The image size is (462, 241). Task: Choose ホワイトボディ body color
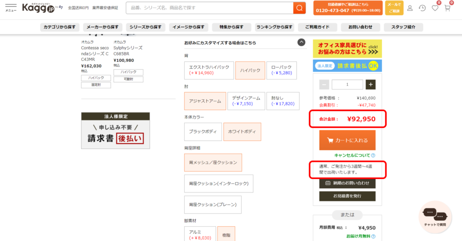click(242, 132)
